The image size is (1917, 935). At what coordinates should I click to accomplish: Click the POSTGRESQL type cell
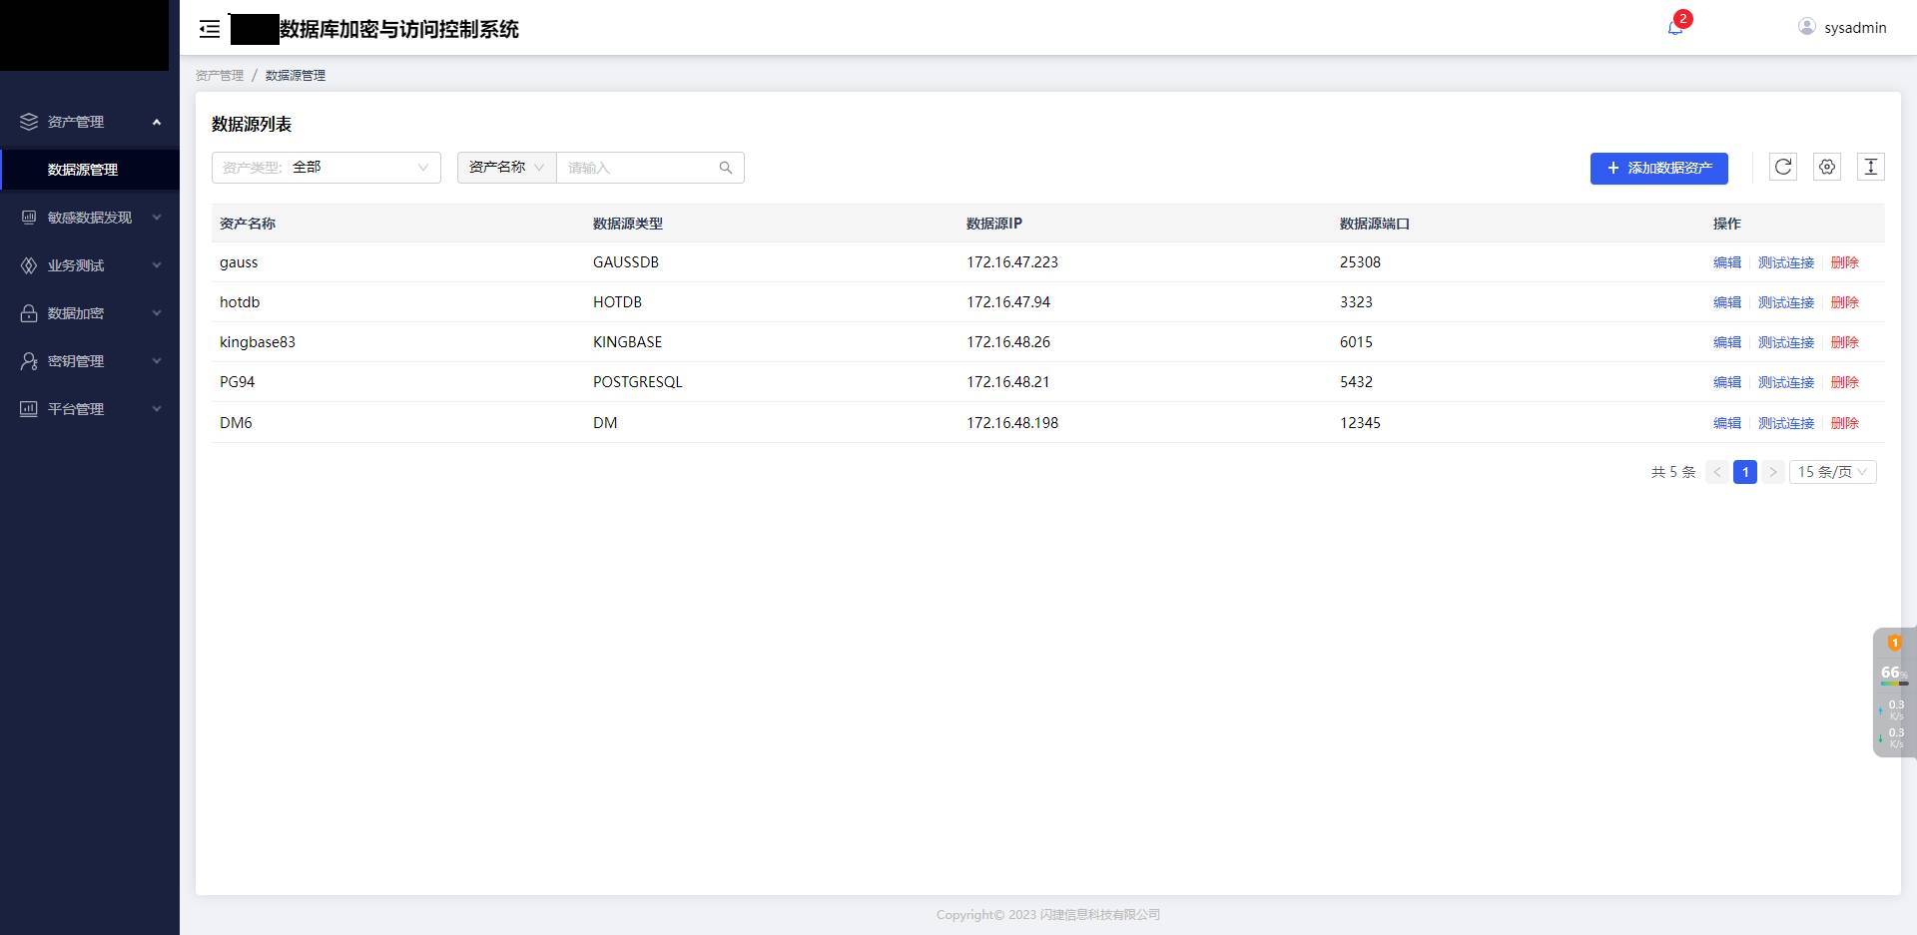[638, 382]
